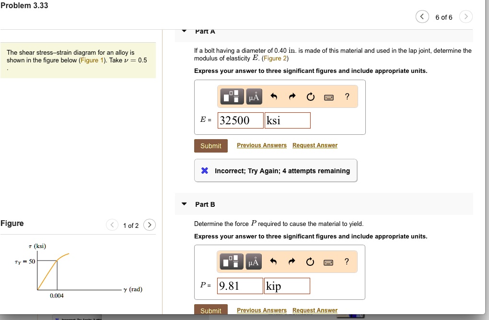Click the question mark help icon in Part A
The width and height of the screenshot is (489, 320).
[347, 96]
